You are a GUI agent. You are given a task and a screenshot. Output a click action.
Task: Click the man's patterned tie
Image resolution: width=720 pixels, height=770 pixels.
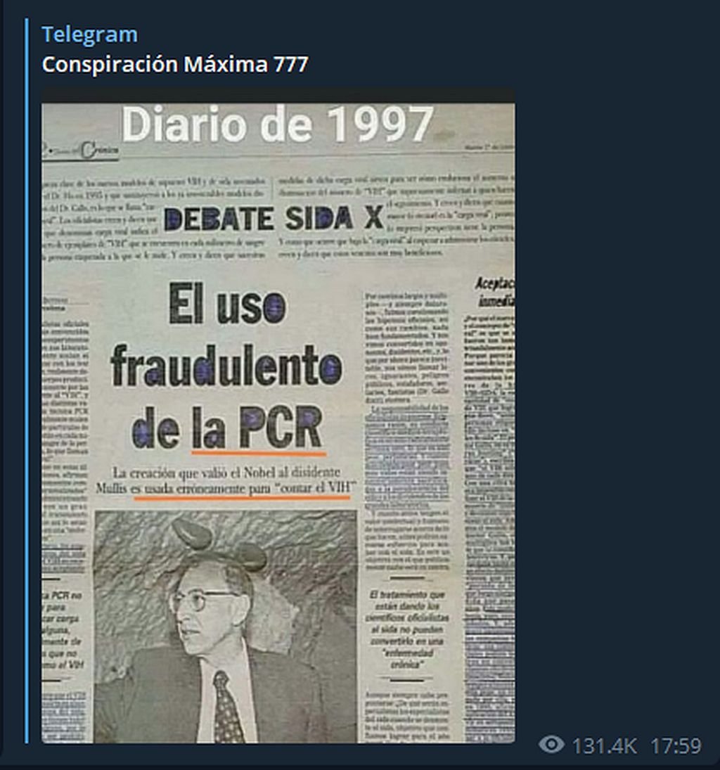pos(227,706)
